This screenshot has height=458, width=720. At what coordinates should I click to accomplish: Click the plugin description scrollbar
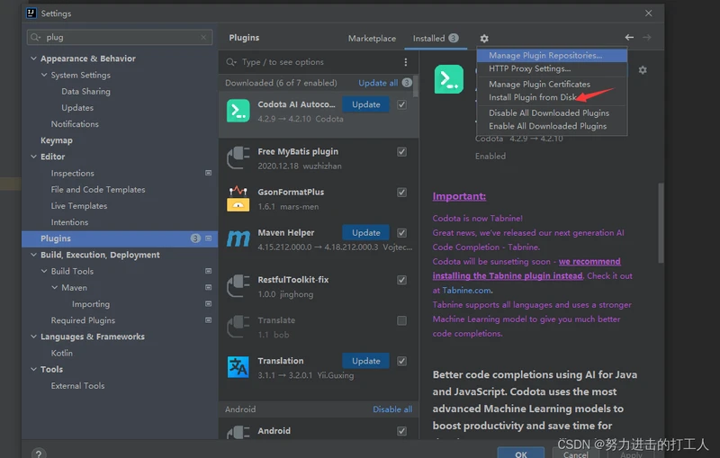pyautogui.click(x=661, y=222)
